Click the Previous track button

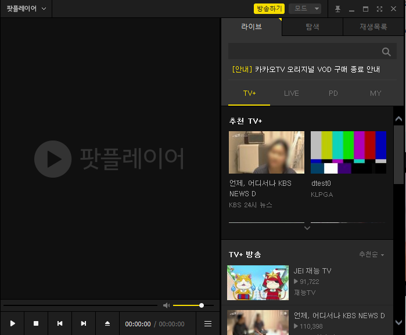[x=60, y=323]
